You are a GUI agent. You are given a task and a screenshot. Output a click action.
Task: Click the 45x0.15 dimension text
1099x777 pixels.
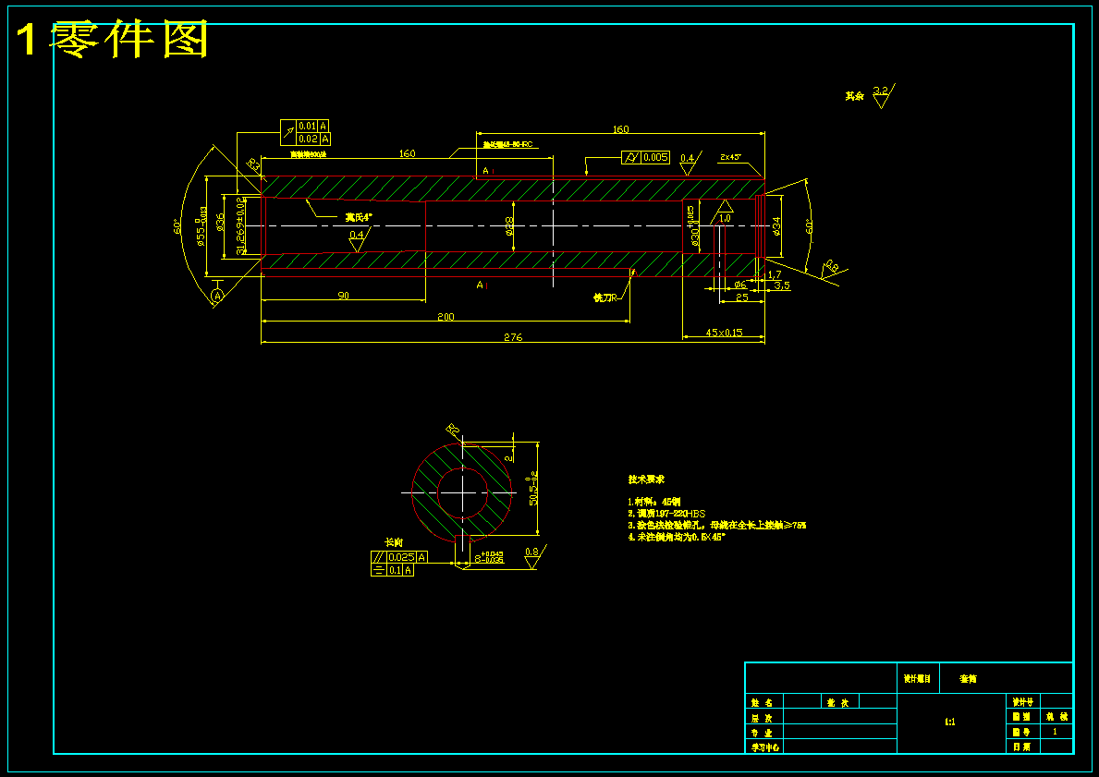(724, 333)
